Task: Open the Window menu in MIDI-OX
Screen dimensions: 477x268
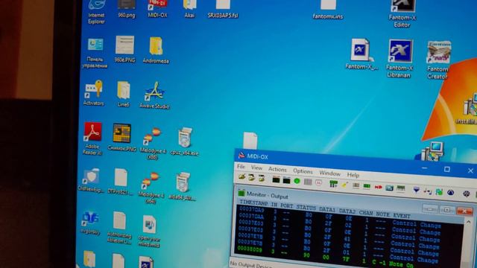Action: pyautogui.click(x=329, y=173)
